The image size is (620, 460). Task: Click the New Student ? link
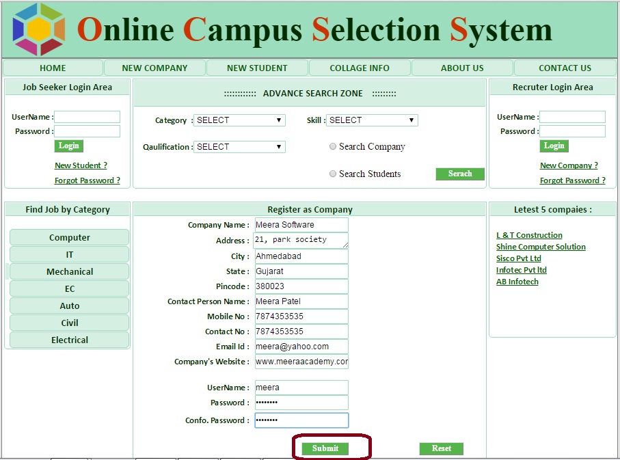coord(81,165)
